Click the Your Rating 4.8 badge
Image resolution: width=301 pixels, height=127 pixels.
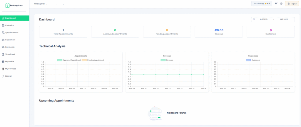pos(262,4)
